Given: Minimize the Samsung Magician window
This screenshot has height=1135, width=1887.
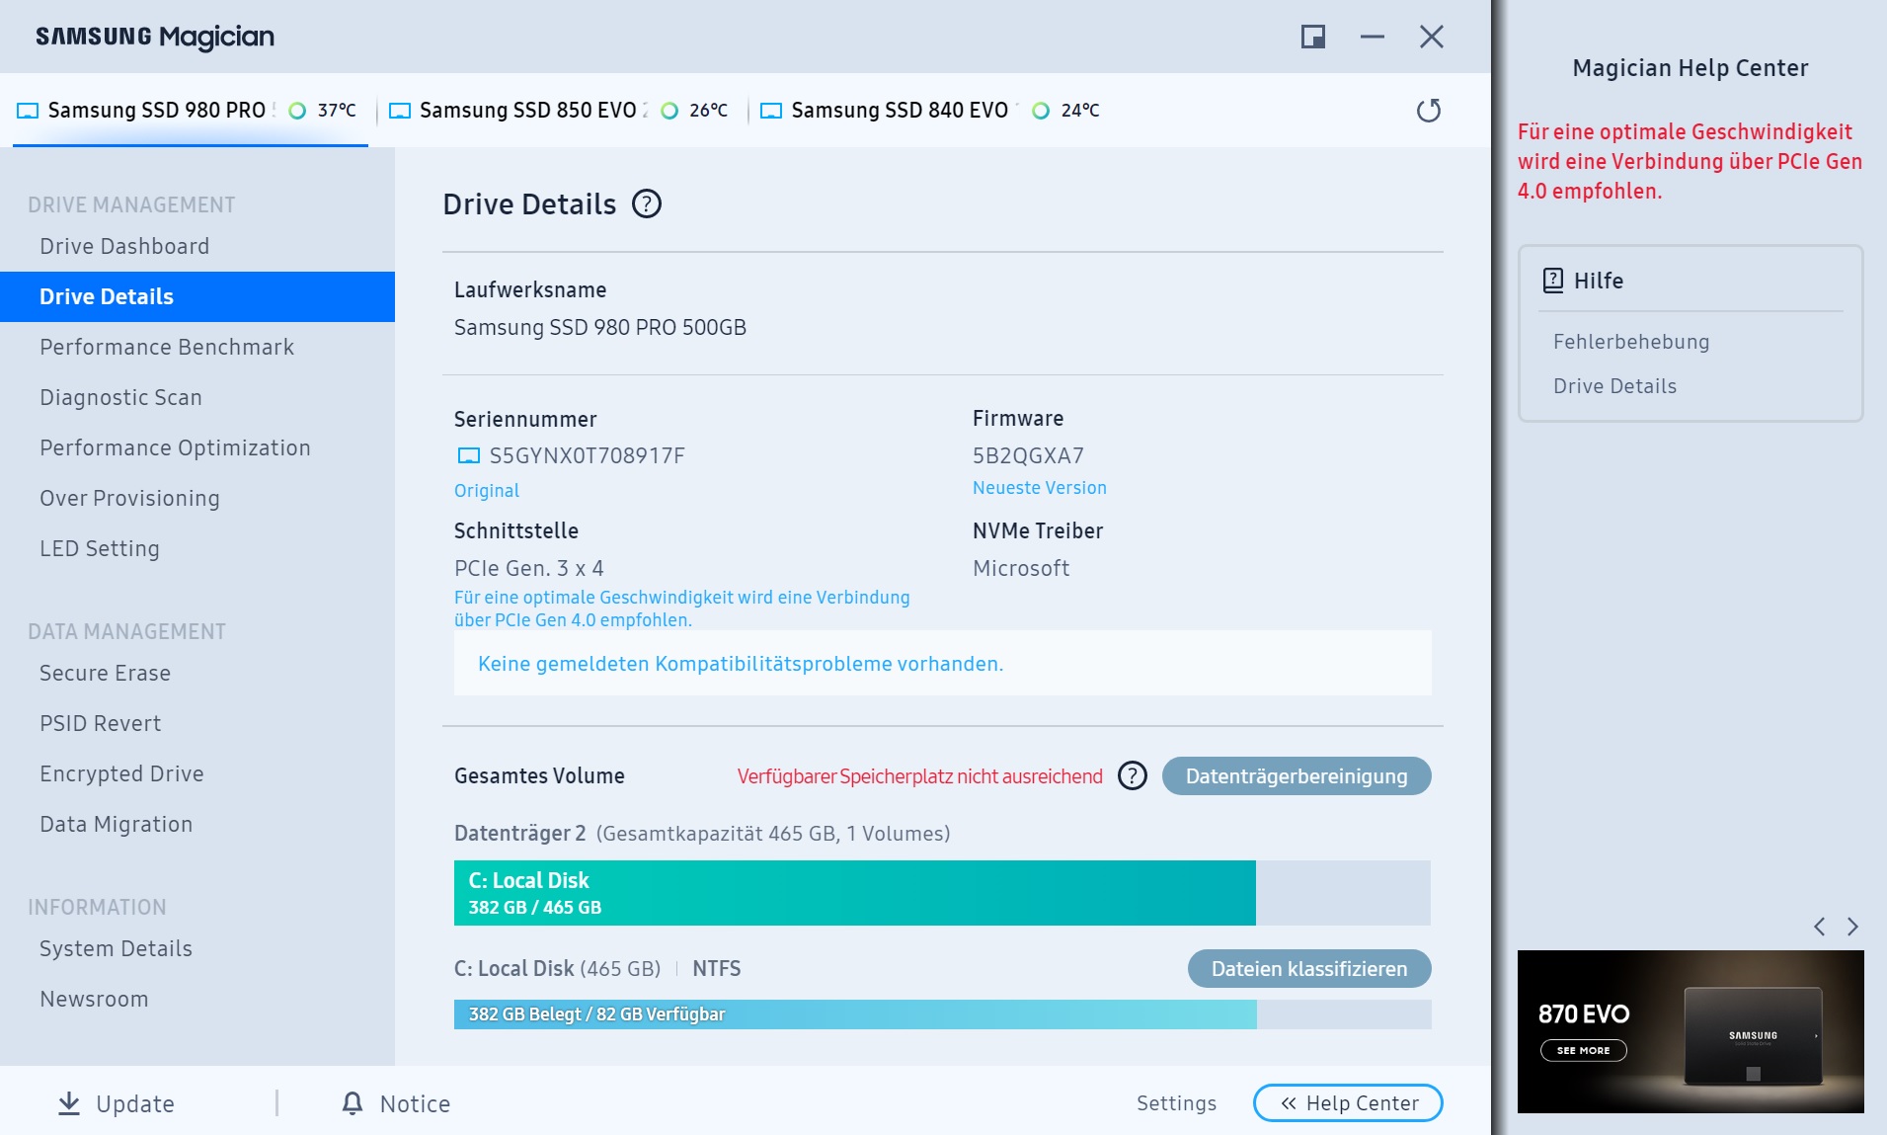Looking at the screenshot, I should pyautogui.click(x=1373, y=37).
